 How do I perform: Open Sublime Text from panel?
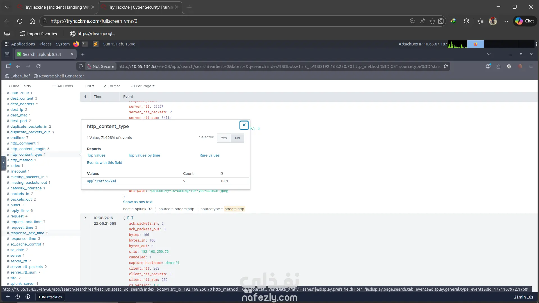[95, 44]
